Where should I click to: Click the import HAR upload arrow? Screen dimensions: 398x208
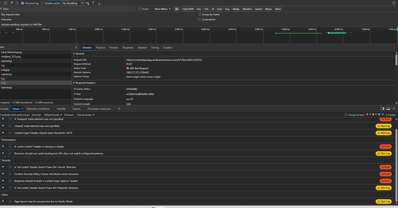click(93, 3)
